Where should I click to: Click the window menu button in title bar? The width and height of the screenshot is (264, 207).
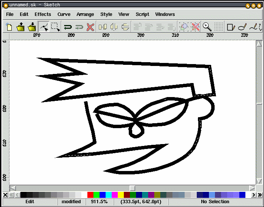[x=6, y=6]
